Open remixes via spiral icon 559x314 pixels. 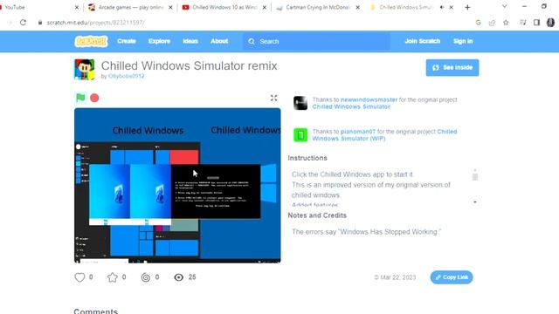(146, 277)
